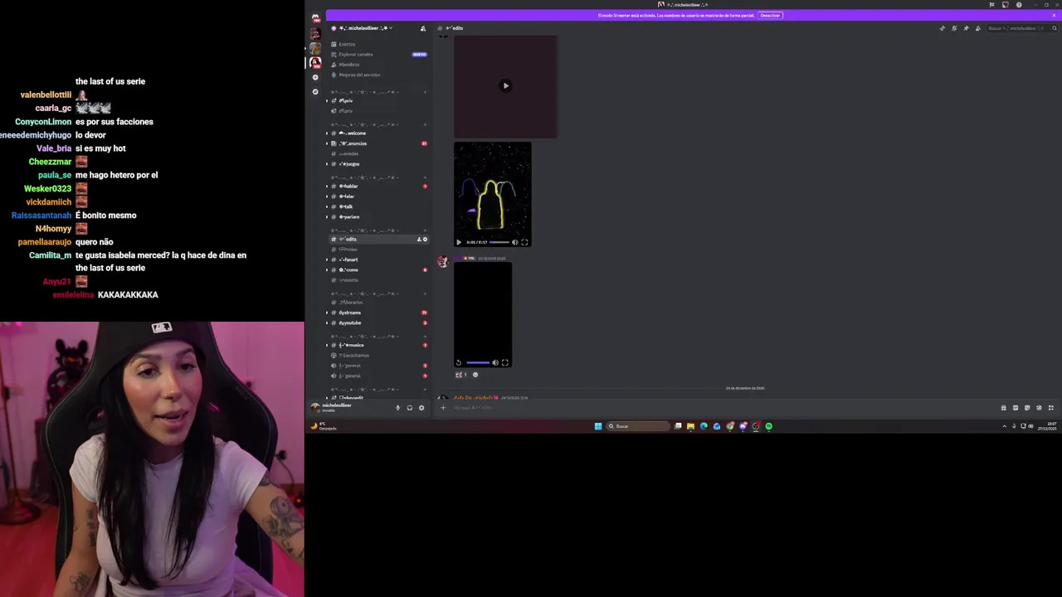
Task: Expand threads of the parlare channel
Action: click(x=326, y=216)
